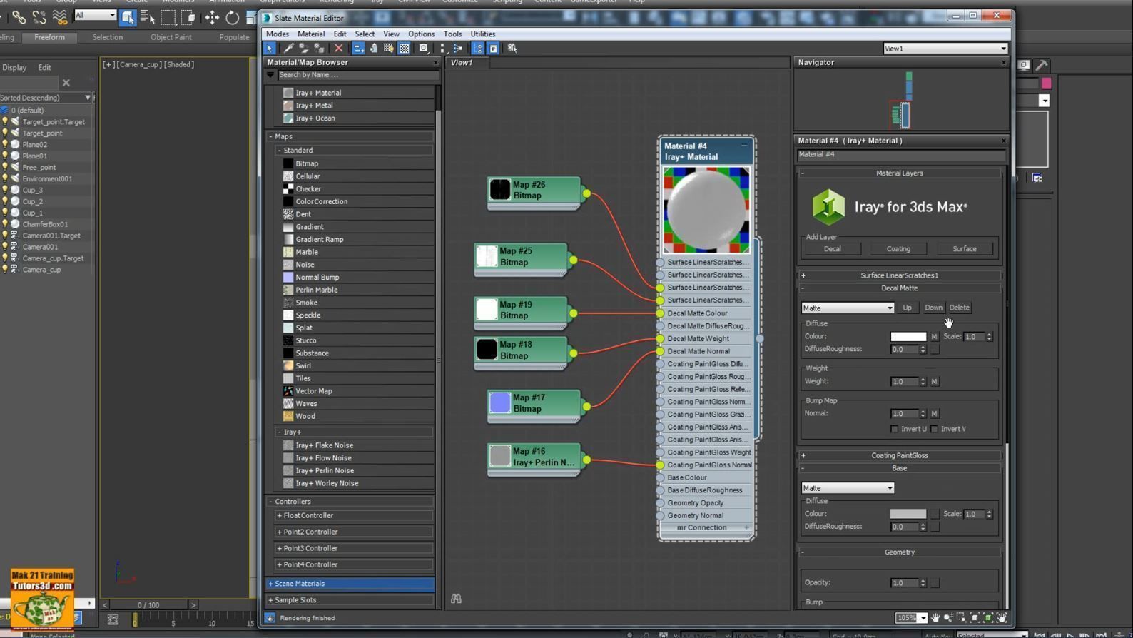Click the Lay Out All icon
Screen dimensions: 1133x638
(x=442, y=49)
